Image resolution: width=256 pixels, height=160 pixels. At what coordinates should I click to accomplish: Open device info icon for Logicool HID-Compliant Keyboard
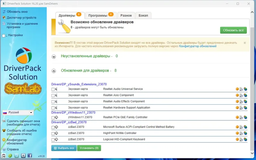coord(241,139)
